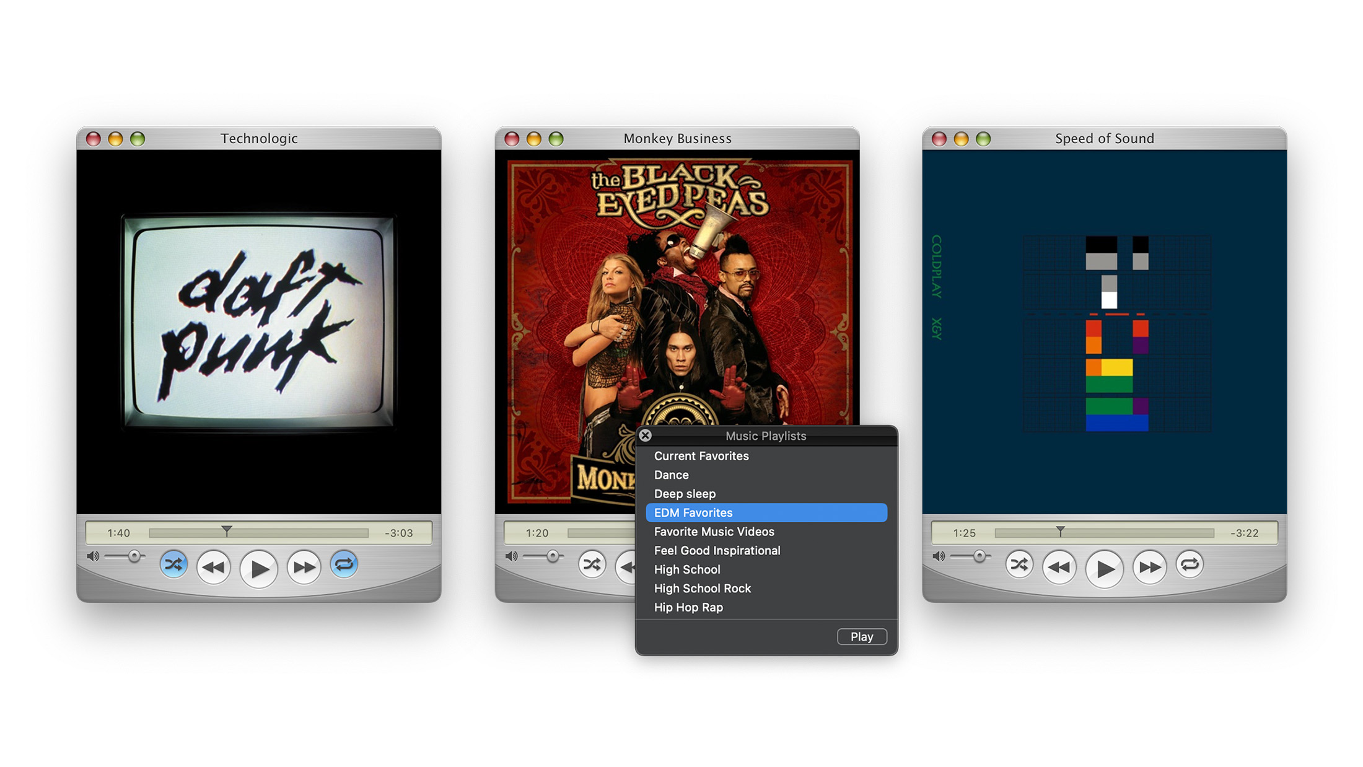Rewind the Speed of Sound track
Image resolution: width=1363 pixels, height=767 pixels.
1059,567
